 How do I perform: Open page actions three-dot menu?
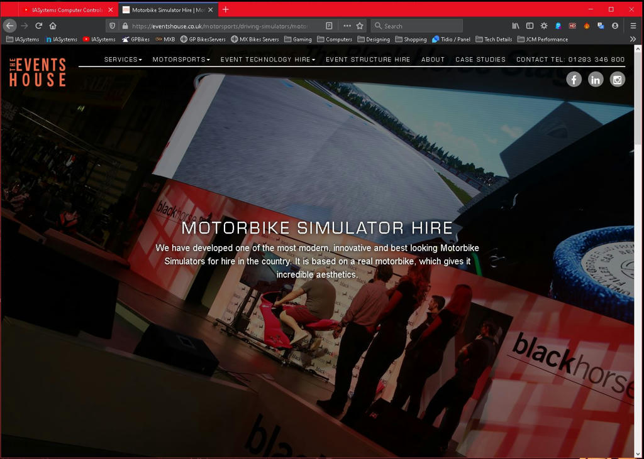click(x=347, y=26)
